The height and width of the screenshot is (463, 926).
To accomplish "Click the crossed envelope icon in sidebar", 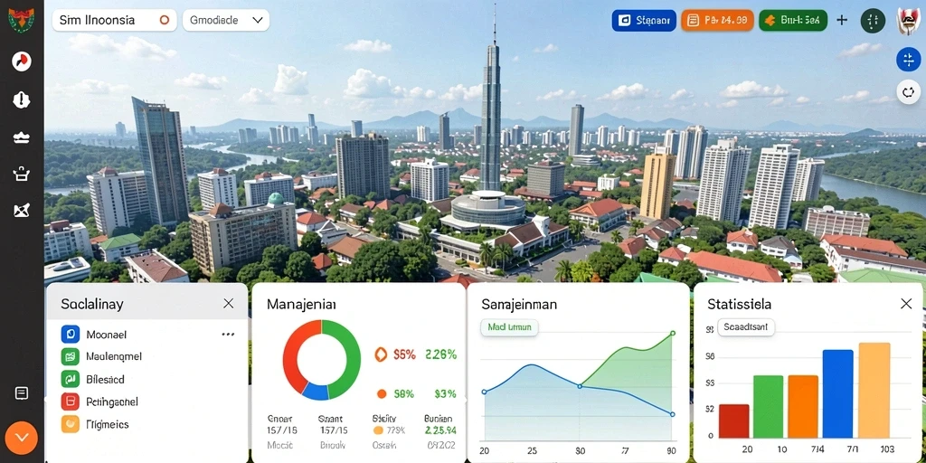I will 22,210.
